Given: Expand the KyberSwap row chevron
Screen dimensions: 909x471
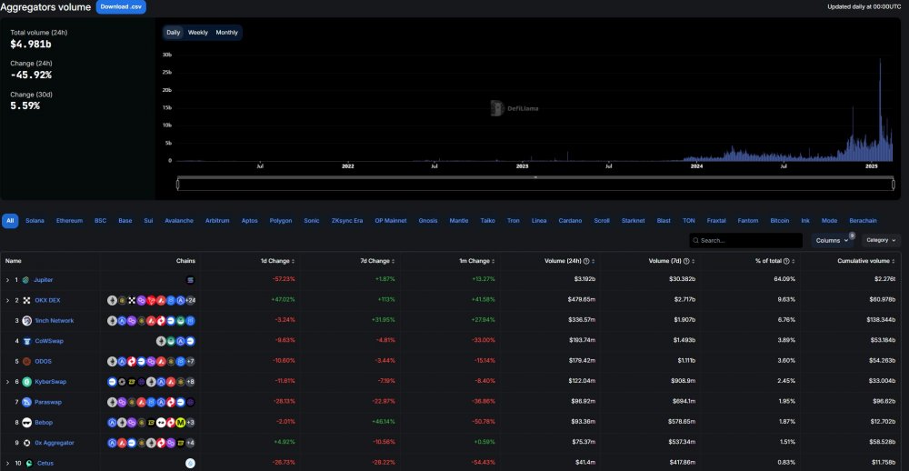Looking at the screenshot, I should 7,382.
